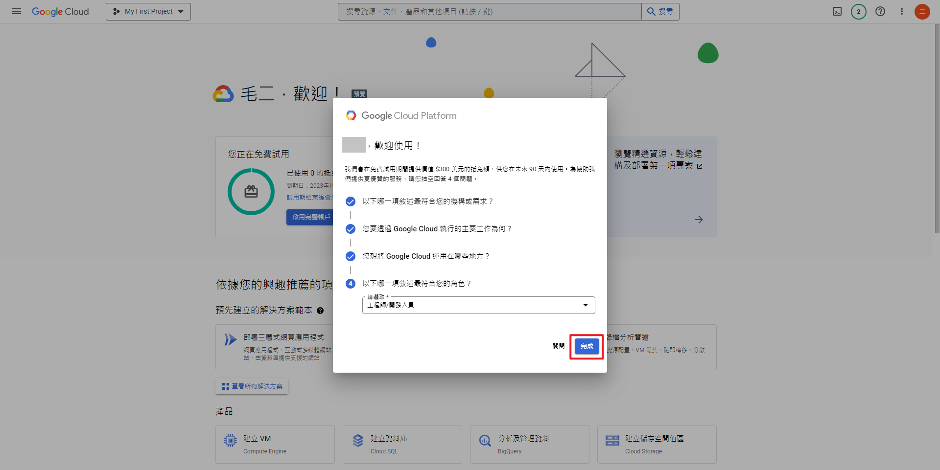Screen dimensions: 940x470
Task: Click 啟用完整帳戶 to activate full account
Action: click(310, 217)
